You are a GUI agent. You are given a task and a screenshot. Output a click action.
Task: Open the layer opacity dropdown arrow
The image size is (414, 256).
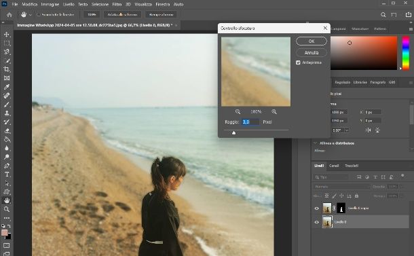click(x=402, y=187)
